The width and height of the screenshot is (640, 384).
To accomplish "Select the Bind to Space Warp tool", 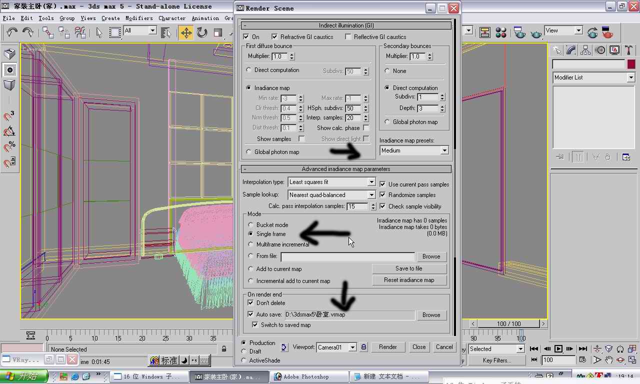I will pyautogui.click(x=80, y=32).
